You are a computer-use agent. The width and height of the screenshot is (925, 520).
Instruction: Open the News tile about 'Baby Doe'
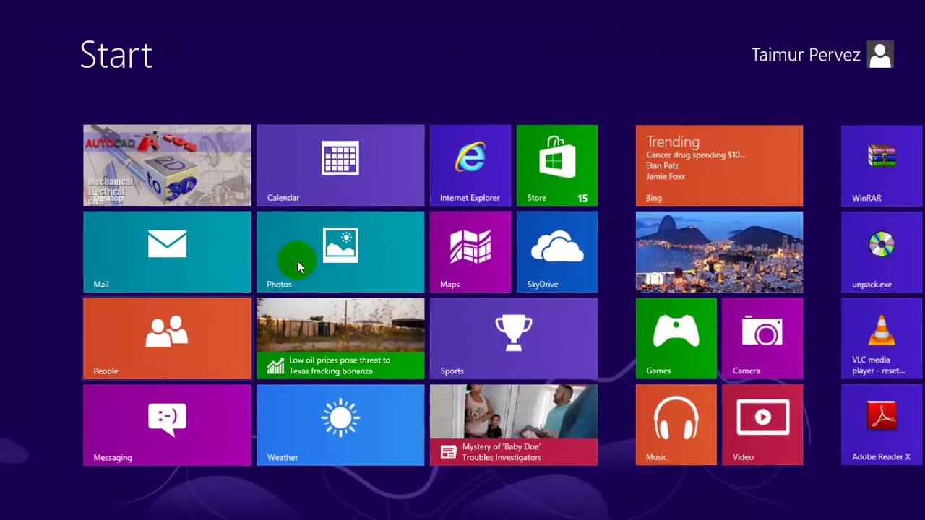(514, 425)
